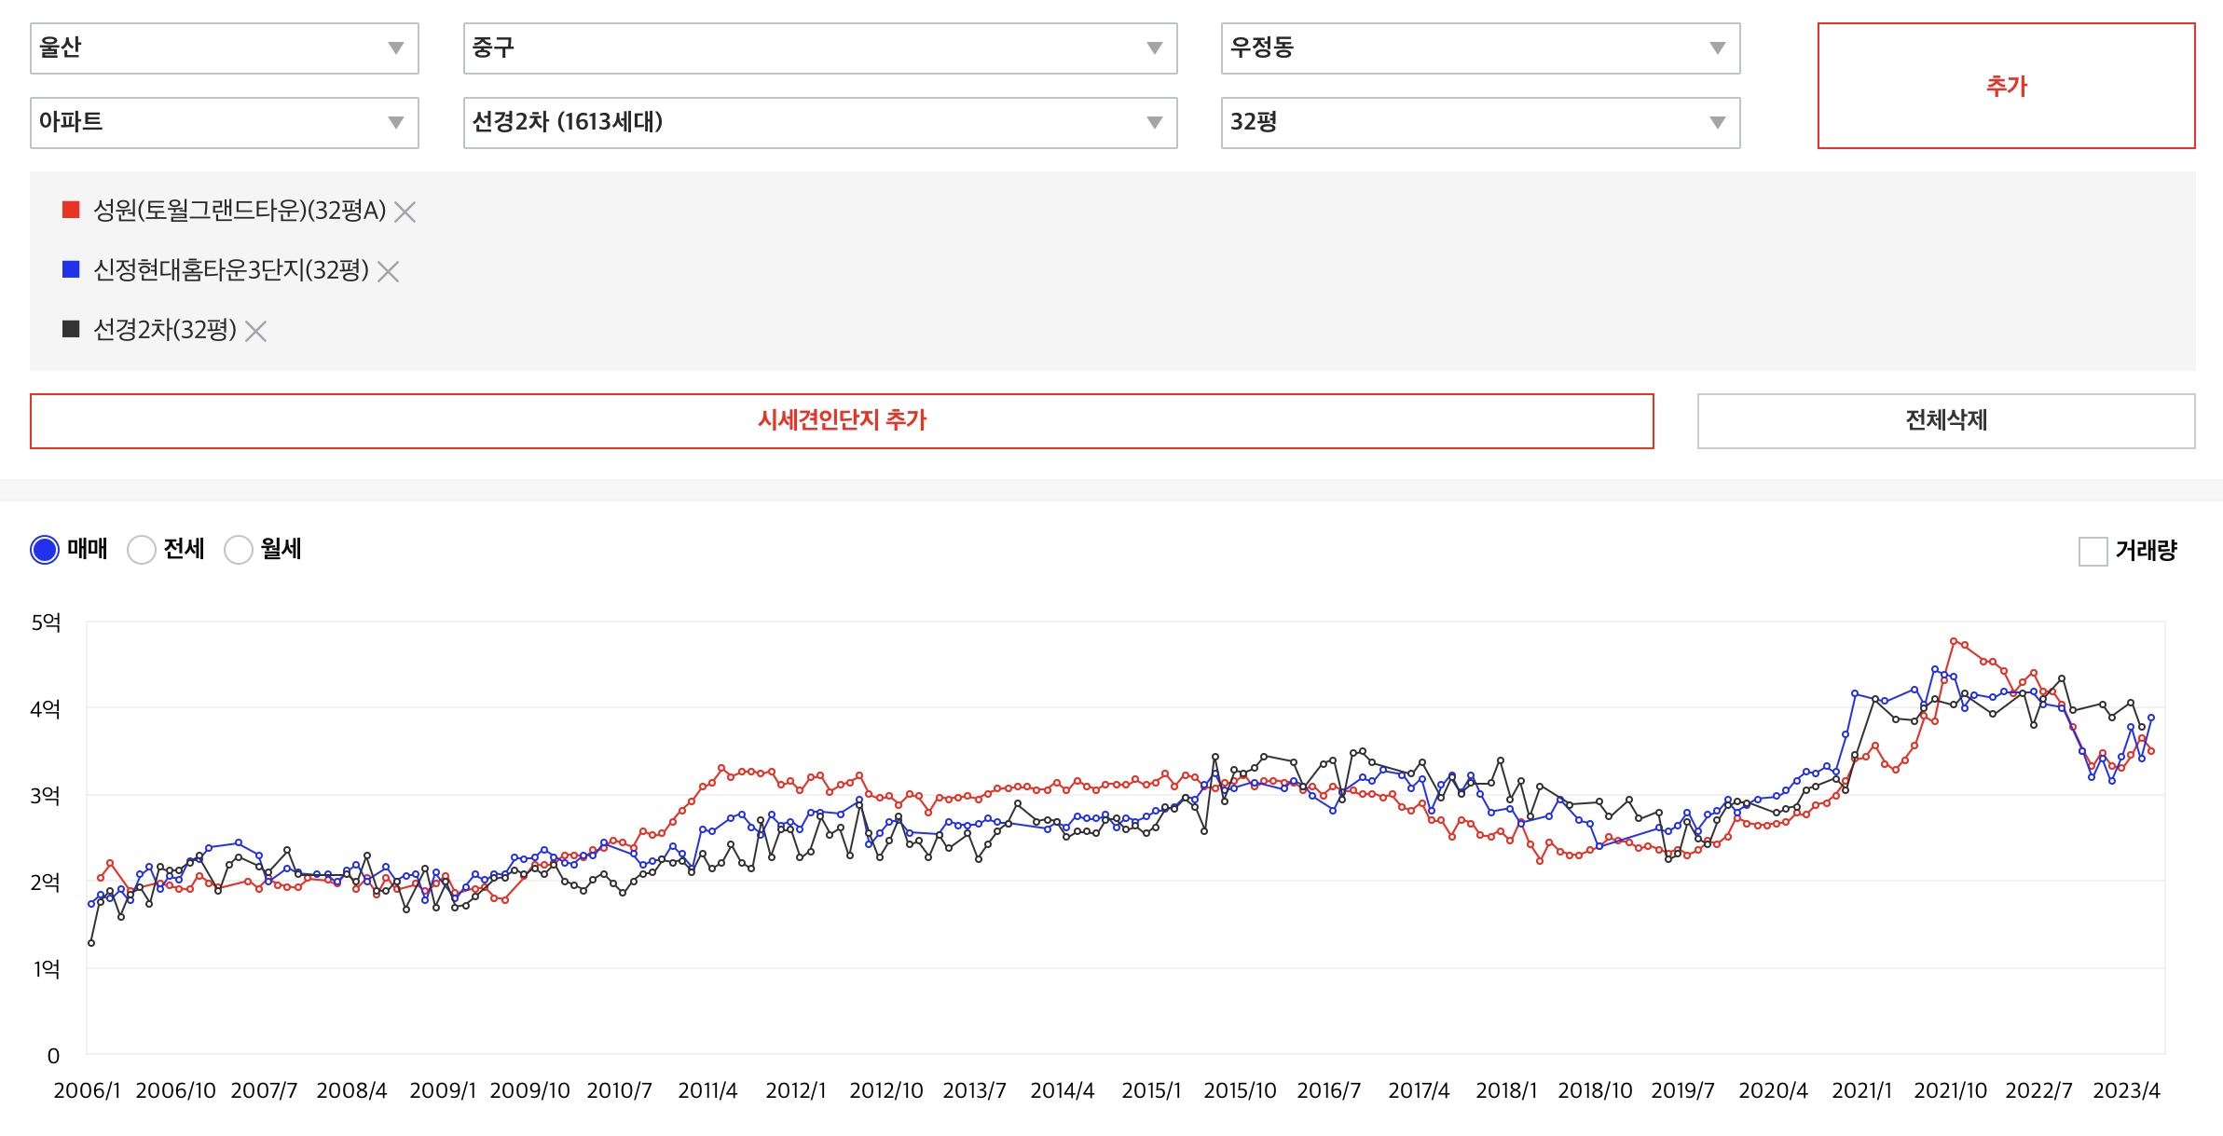Select the 매매 radio button
This screenshot has height=1136, width=2223.
[x=45, y=550]
